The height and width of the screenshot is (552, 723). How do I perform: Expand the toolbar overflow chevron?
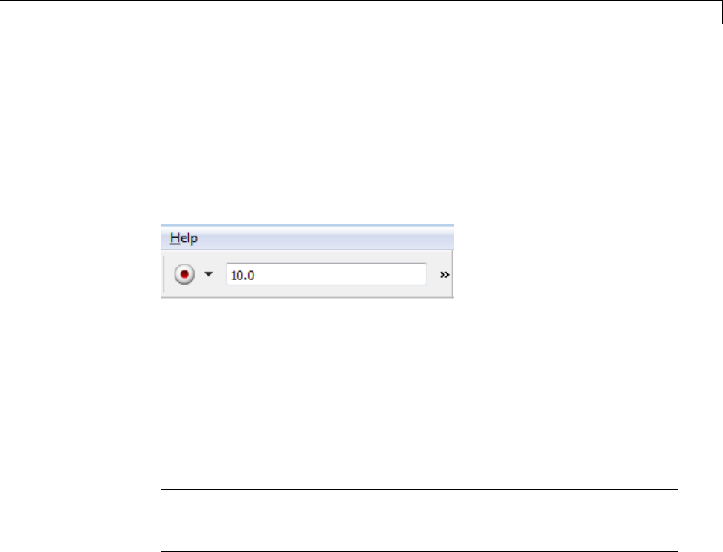click(x=444, y=275)
